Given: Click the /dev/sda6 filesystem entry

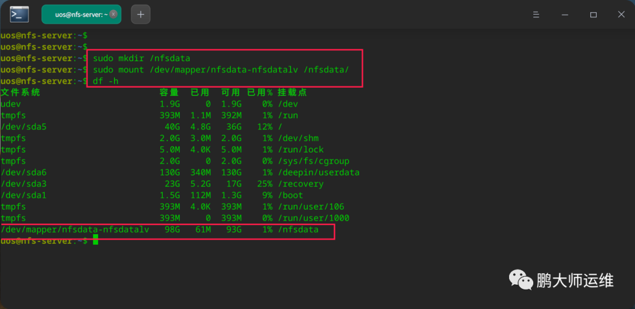Looking at the screenshot, I should [x=24, y=173].
